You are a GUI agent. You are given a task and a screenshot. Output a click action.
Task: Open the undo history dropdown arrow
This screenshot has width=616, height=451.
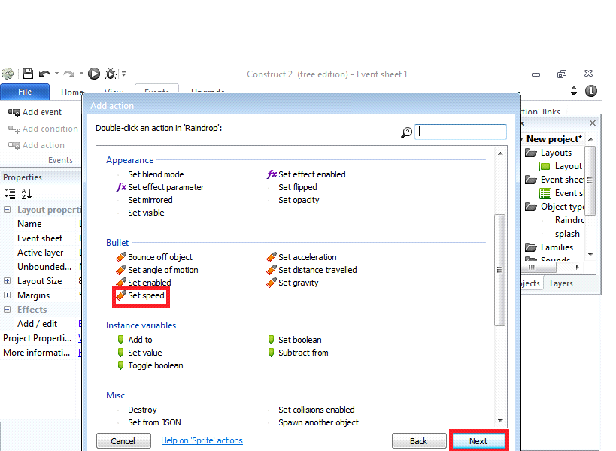(x=56, y=74)
